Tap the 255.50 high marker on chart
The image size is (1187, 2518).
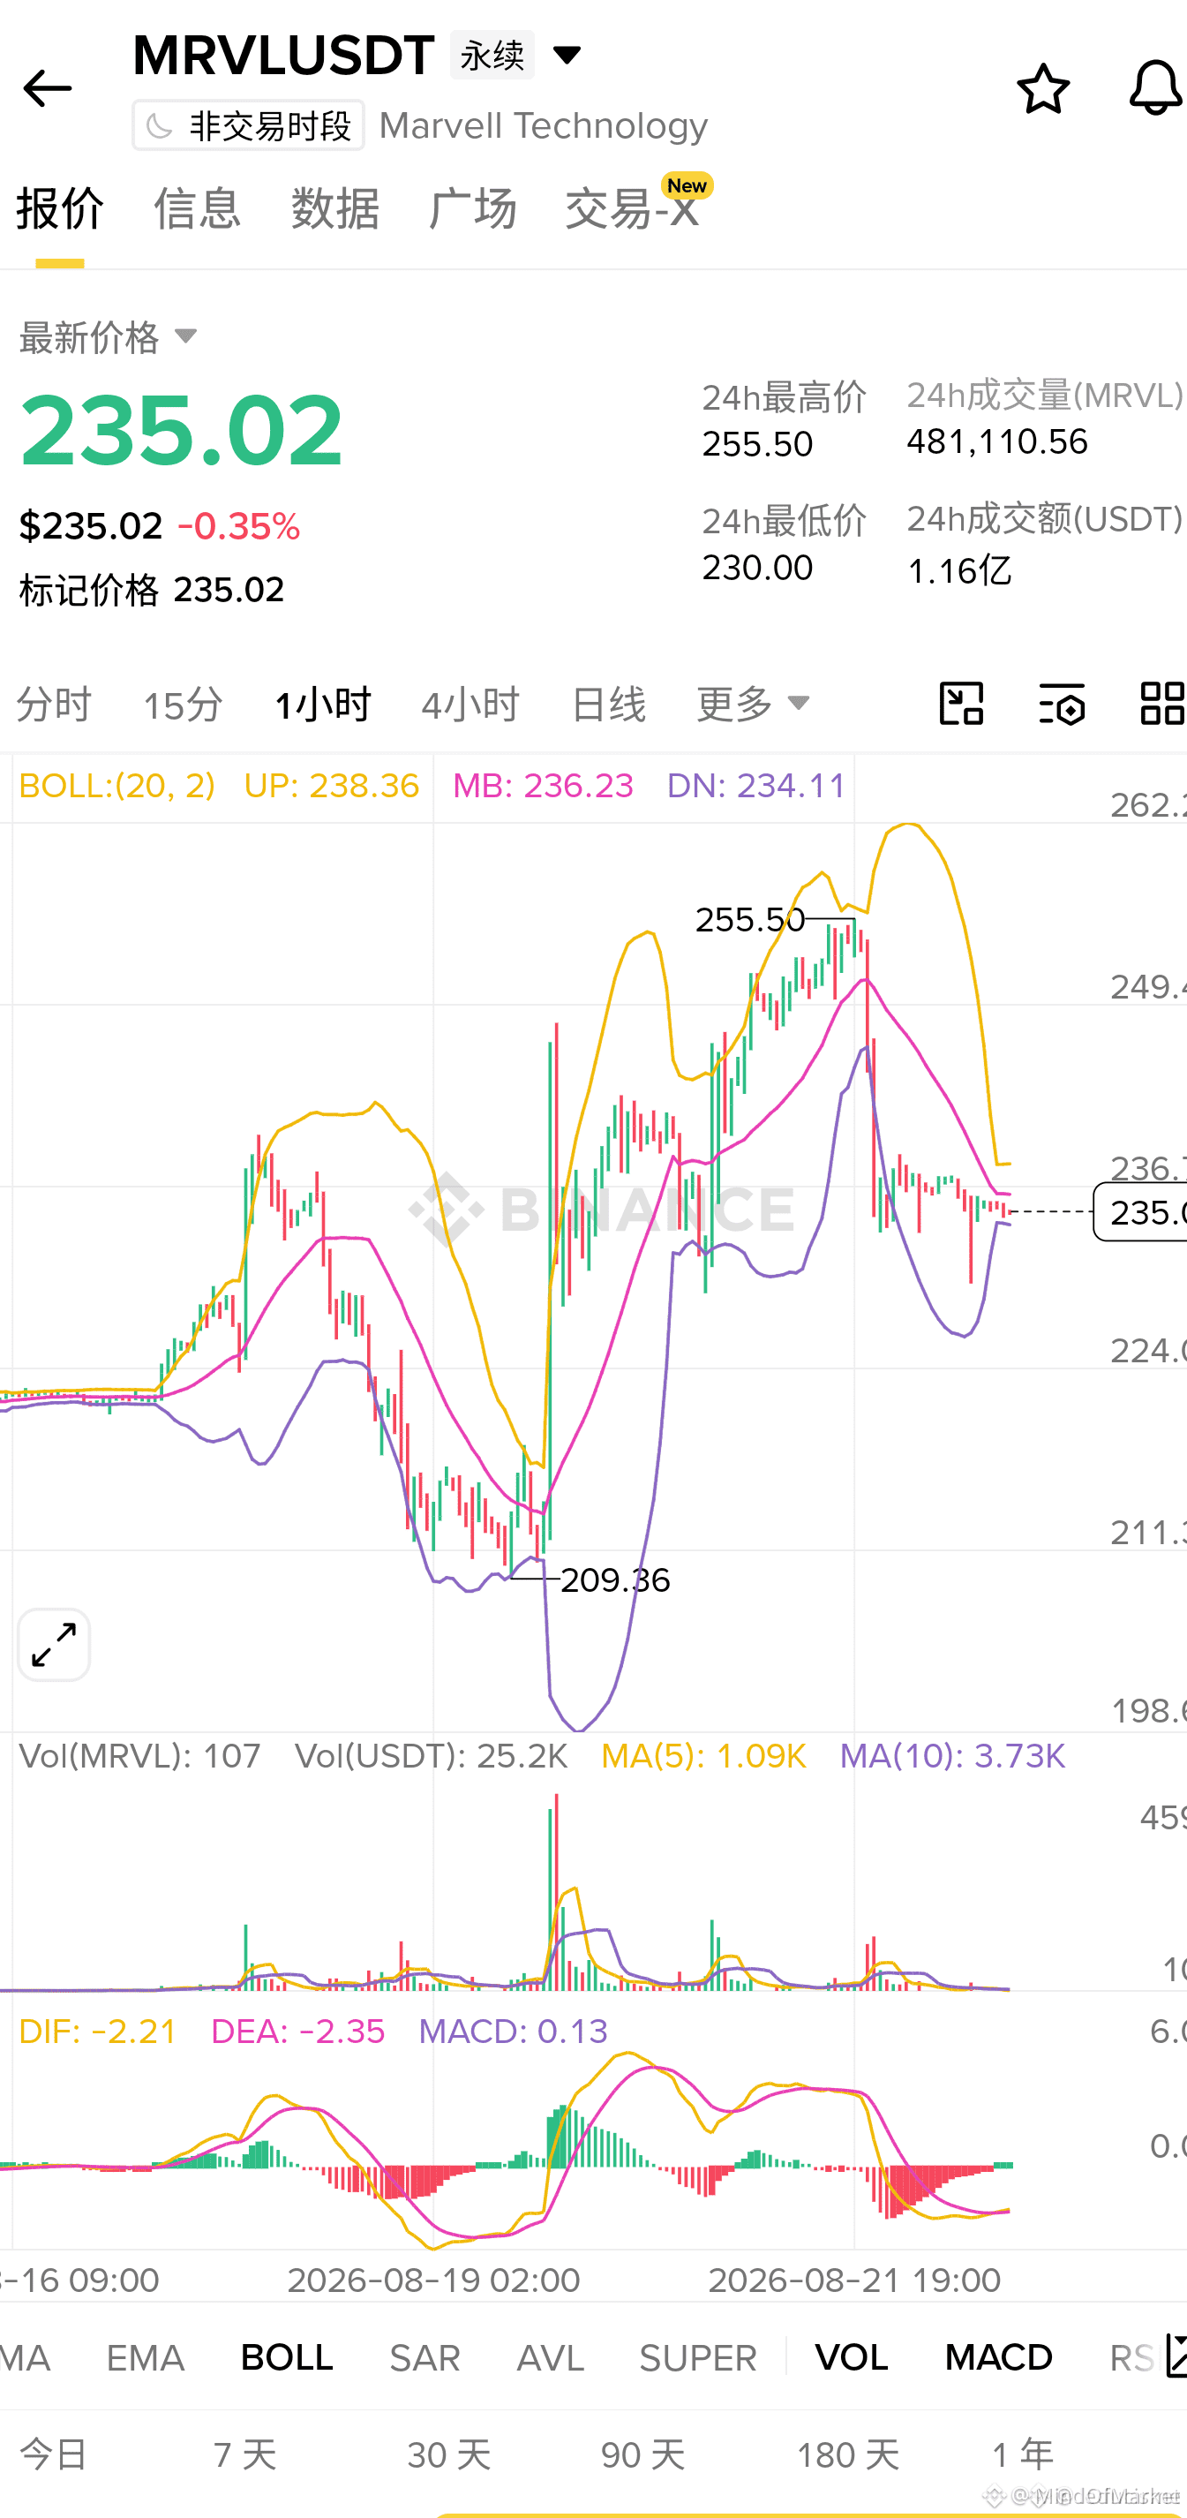pos(750,919)
